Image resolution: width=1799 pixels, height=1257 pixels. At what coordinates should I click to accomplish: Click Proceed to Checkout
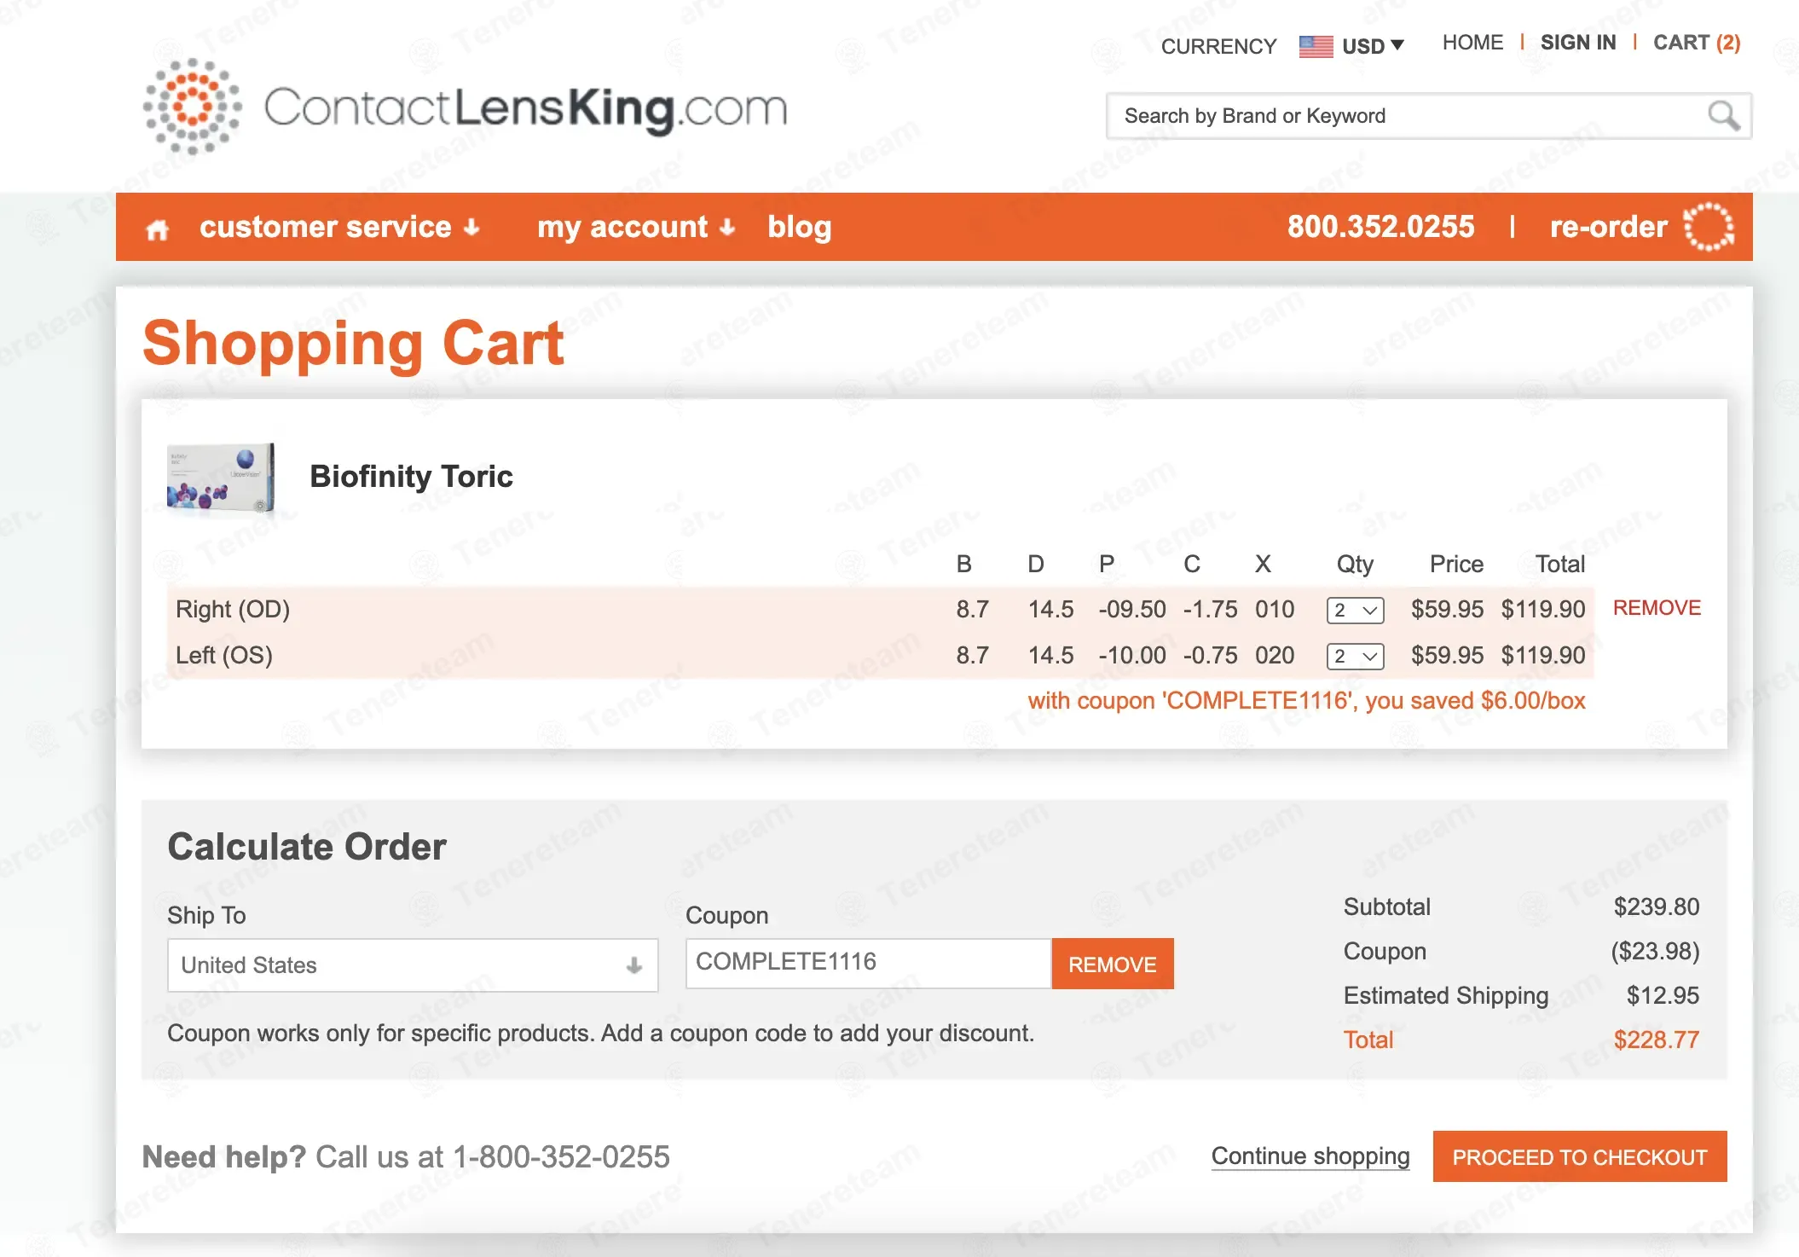click(x=1580, y=1156)
